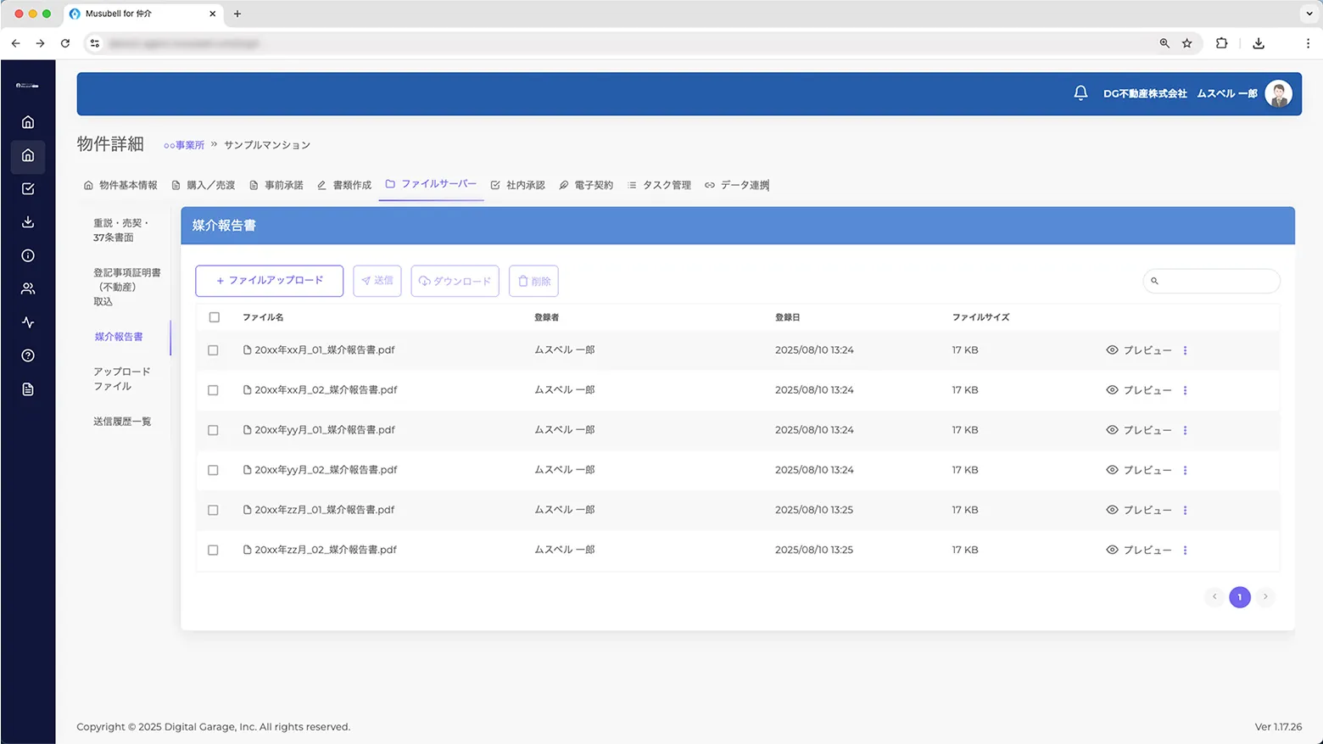This screenshot has width=1323, height=744.
Task: Open the user profile avatar
Action: click(x=1278, y=93)
